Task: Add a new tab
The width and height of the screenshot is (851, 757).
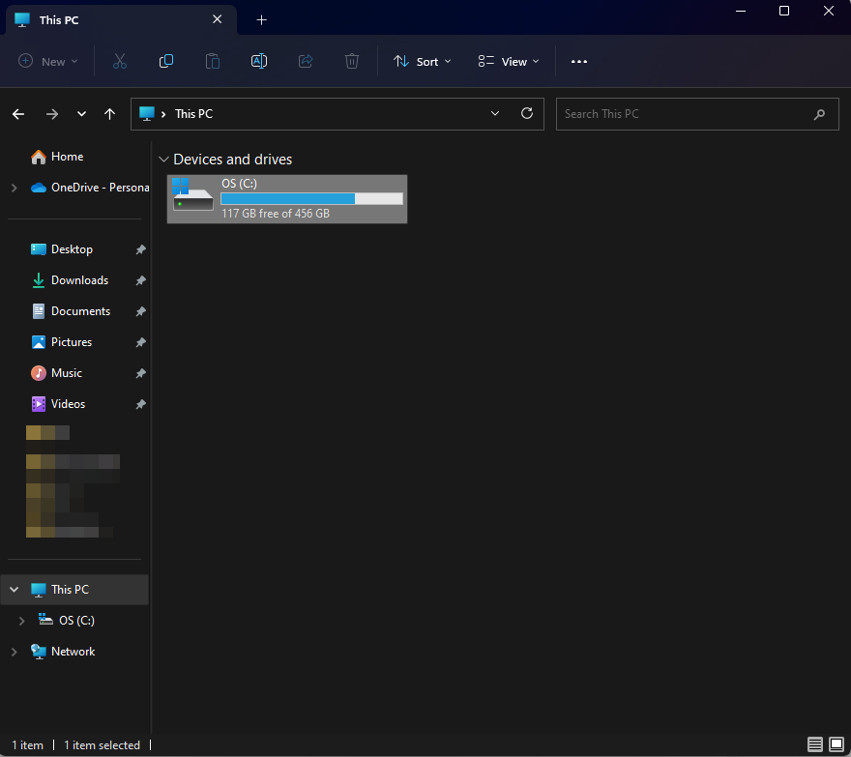Action: coord(261,19)
